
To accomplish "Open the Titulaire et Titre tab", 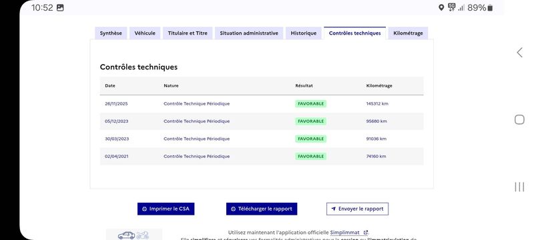I will pyautogui.click(x=188, y=33).
